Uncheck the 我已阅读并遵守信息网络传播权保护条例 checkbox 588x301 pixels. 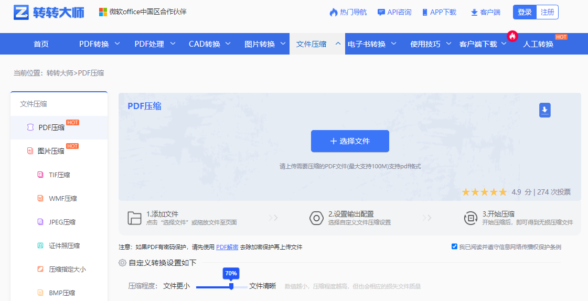coord(454,246)
